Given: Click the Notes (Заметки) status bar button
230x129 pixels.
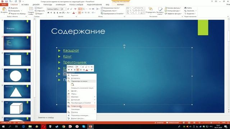Looking at the screenshot, I should coord(159,123).
